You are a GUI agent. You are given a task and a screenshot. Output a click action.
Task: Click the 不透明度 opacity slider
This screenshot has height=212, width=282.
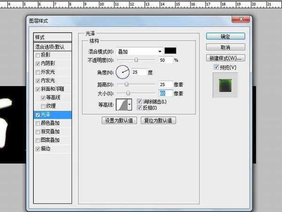click(x=136, y=60)
